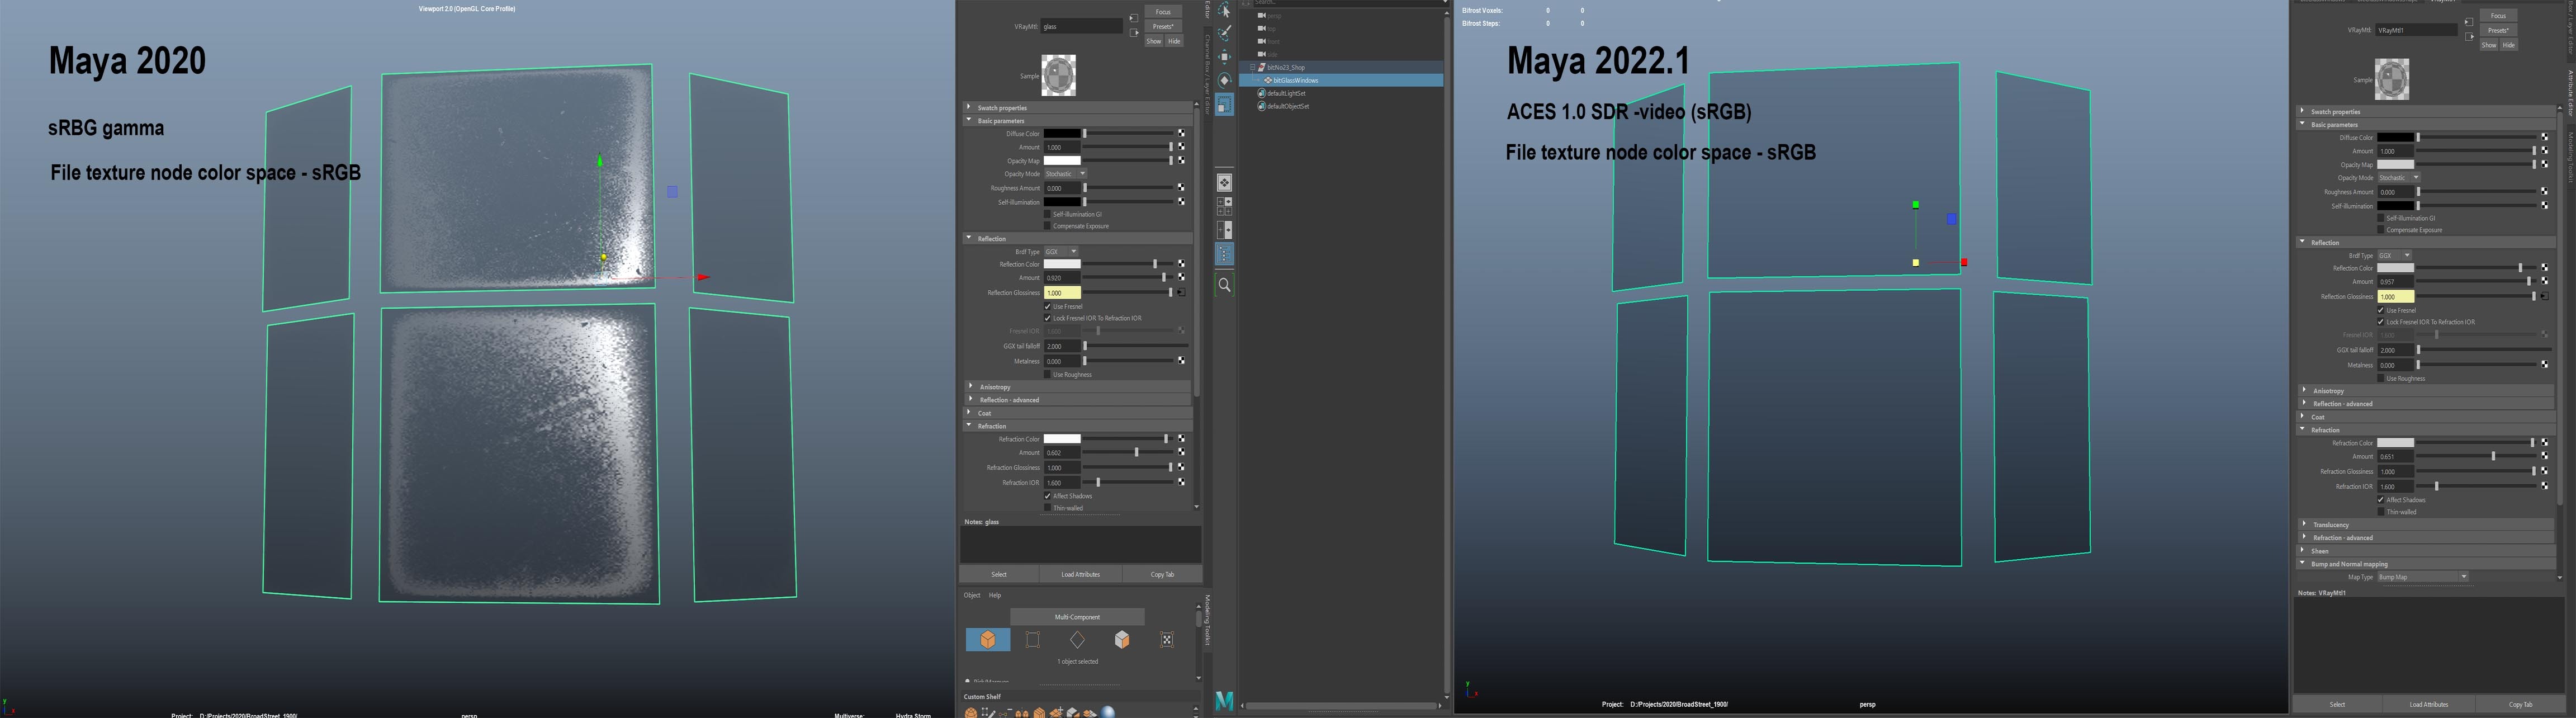
Task: Open Reflection Color swatch for glass material
Action: coord(1062,264)
